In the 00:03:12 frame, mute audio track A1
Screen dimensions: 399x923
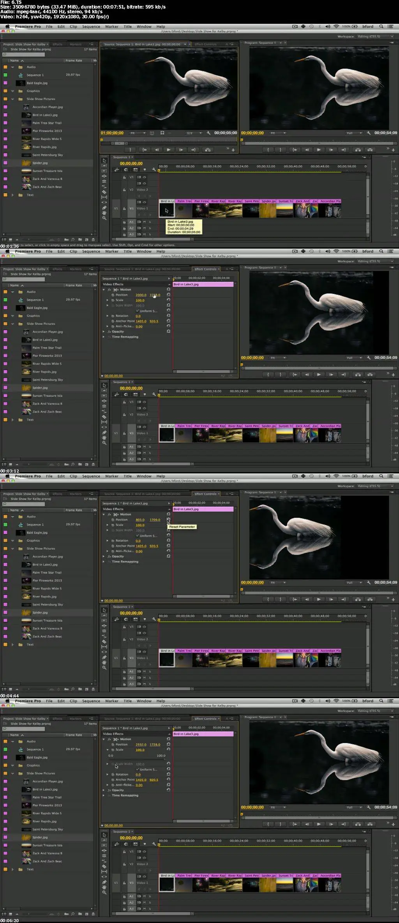[x=144, y=446]
